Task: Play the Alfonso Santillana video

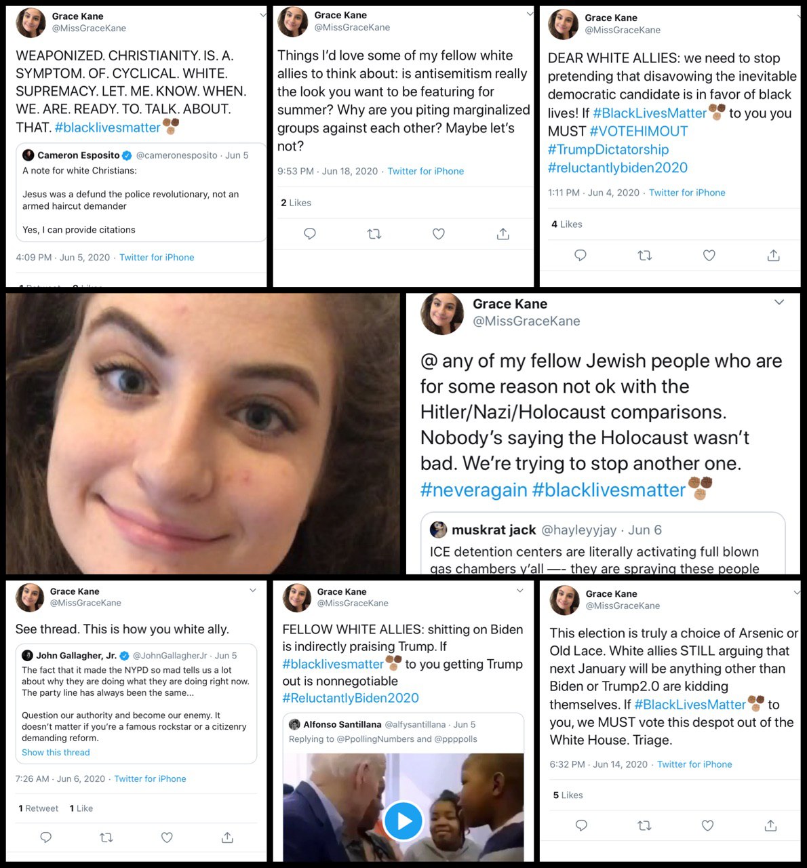Action: [403, 821]
